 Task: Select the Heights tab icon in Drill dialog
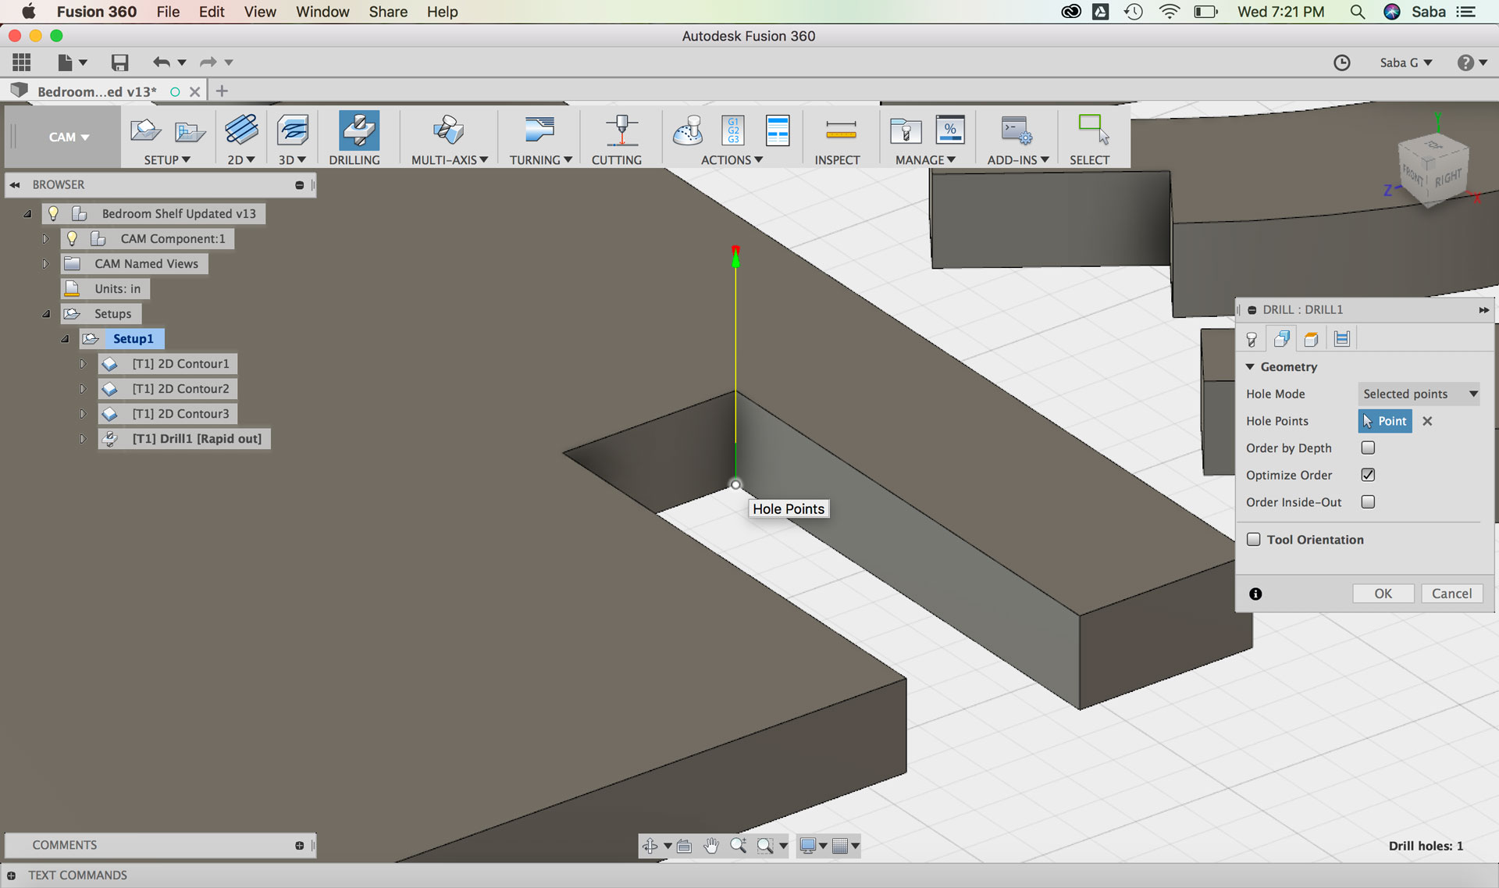tap(1312, 339)
